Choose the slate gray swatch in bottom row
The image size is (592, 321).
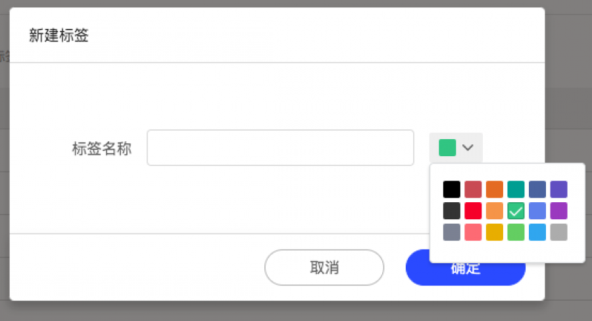click(451, 232)
